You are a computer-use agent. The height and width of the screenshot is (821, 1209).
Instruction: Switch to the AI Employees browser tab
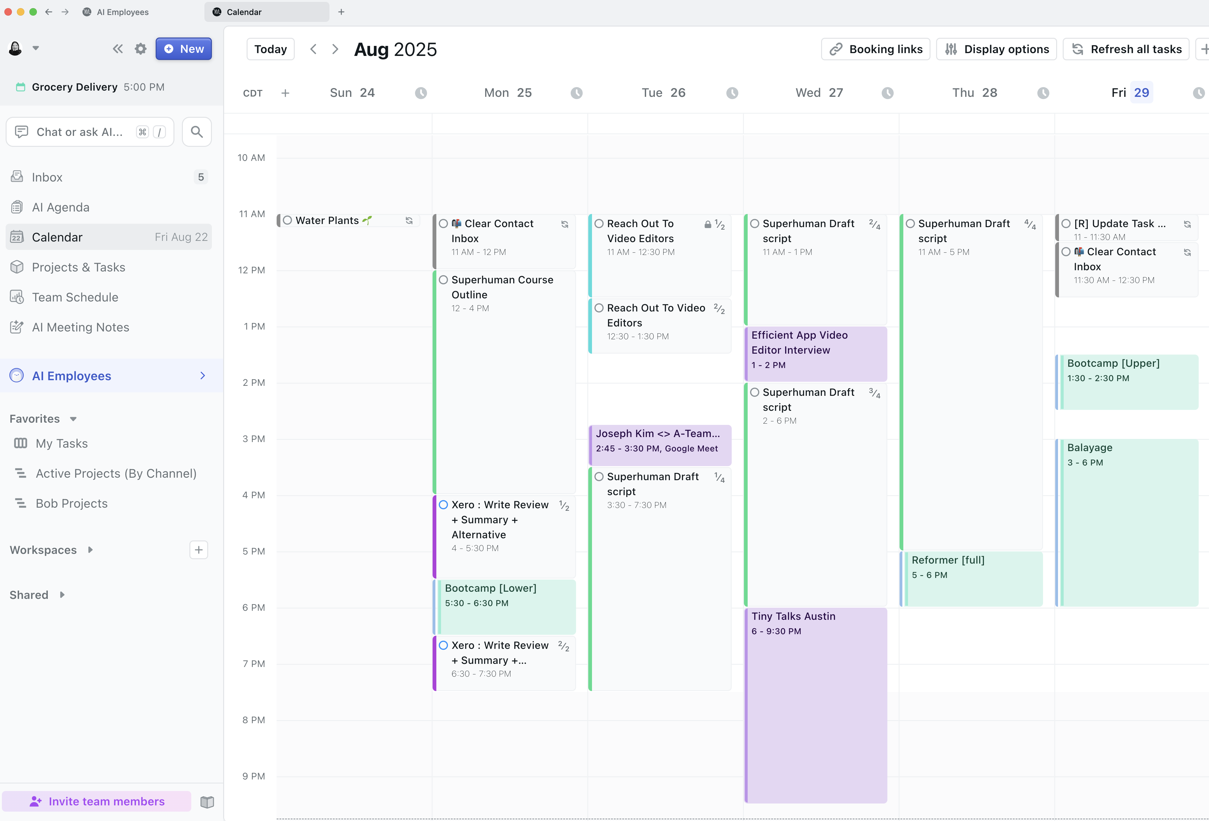(x=122, y=12)
